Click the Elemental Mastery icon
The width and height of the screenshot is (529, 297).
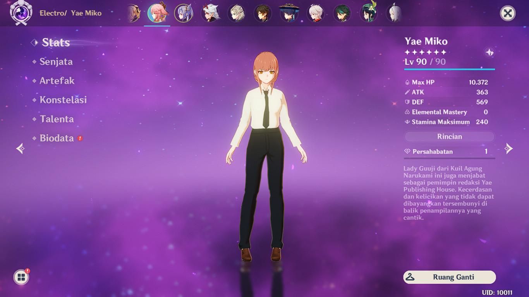pyautogui.click(x=407, y=112)
